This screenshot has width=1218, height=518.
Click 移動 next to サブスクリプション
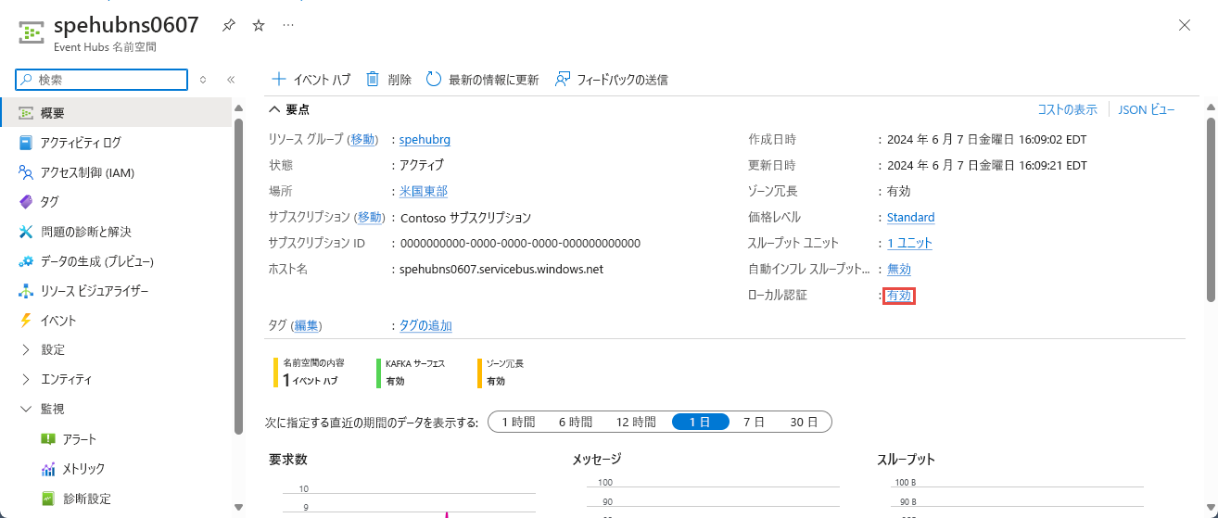pyautogui.click(x=370, y=218)
